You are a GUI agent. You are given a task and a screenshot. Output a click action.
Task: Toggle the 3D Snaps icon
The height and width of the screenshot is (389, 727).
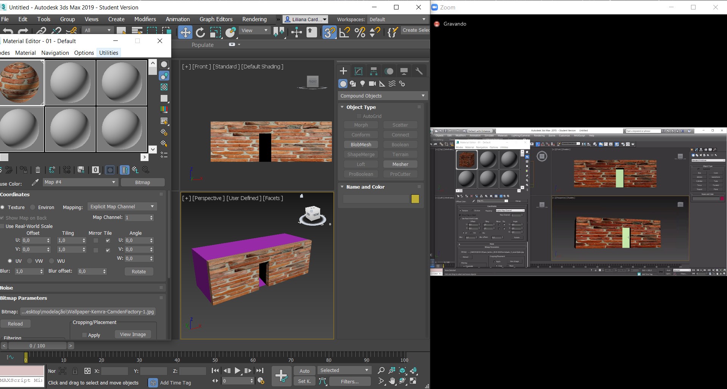pyautogui.click(x=330, y=33)
